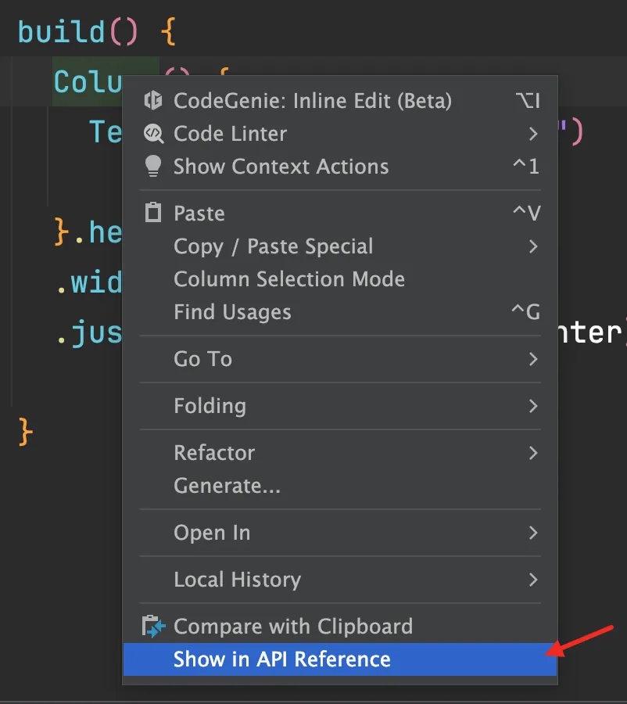Click the lightbulb Show Context Actions icon
This screenshot has height=704, width=627.
click(x=153, y=166)
